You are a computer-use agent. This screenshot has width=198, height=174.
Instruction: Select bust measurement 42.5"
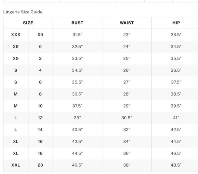pos(77,142)
